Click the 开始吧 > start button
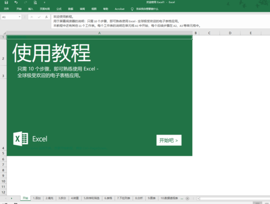 [x=169, y=140]
